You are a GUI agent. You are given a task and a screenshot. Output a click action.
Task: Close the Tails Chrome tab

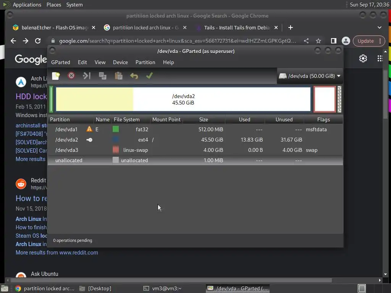(276, 27)
